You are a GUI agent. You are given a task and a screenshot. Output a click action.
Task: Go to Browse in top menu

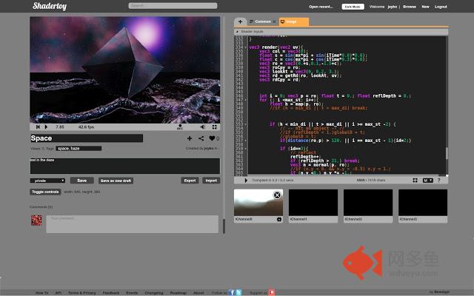[410, 7]
